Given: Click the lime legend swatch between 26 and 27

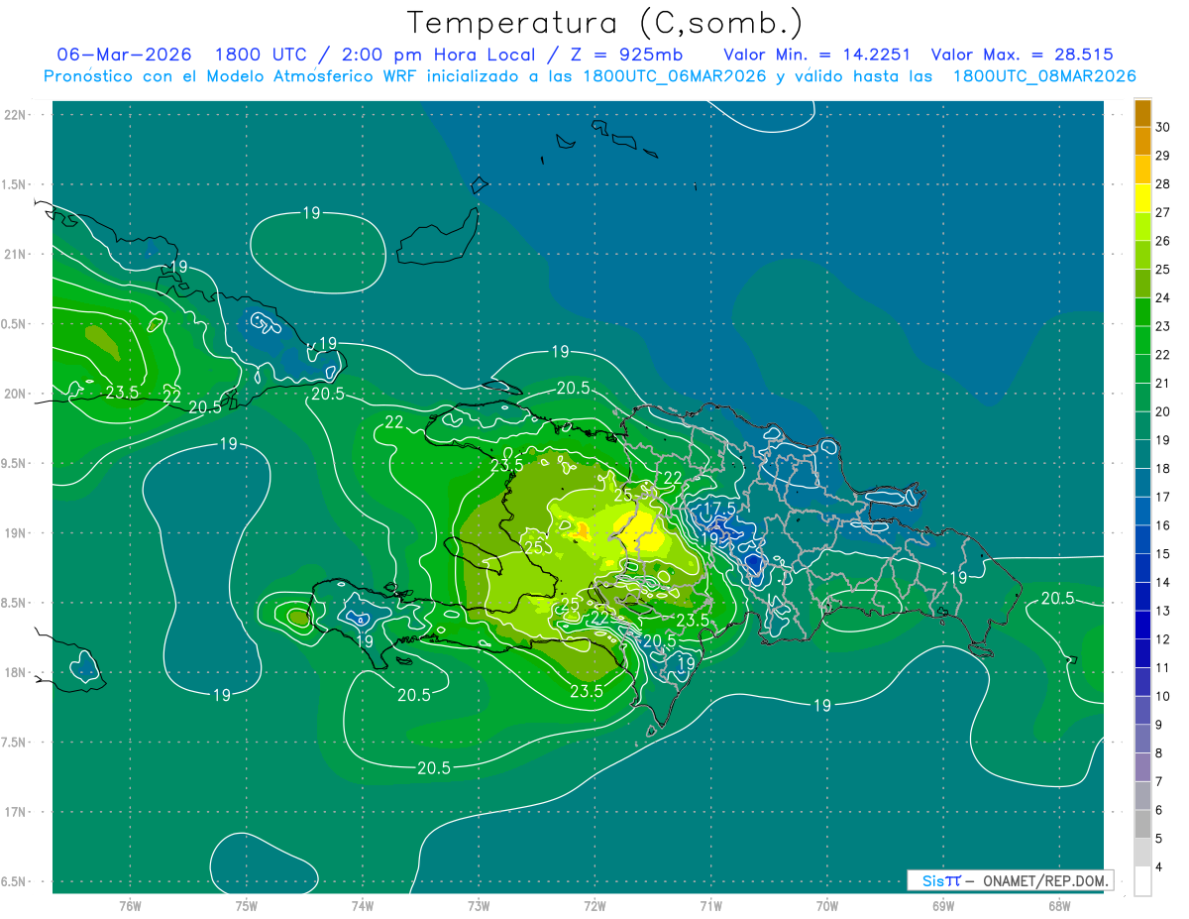Looking at the screenshot, I should coord(1142,227).
